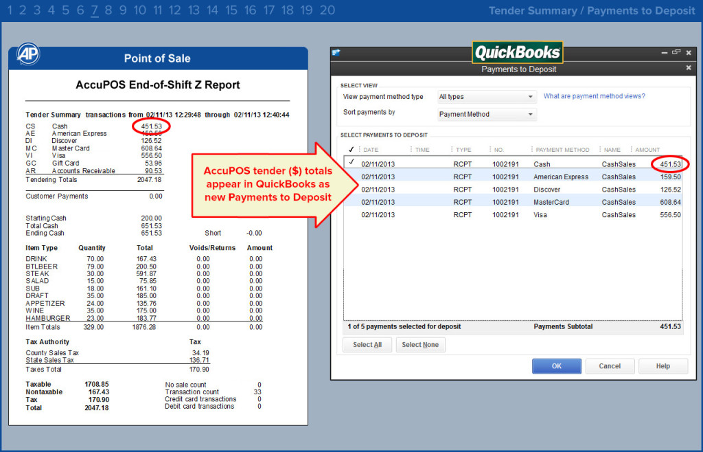
Task: Close the Payments to Deposit dialog
Action: [689, 68]
